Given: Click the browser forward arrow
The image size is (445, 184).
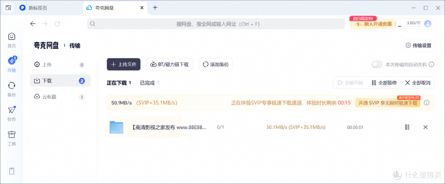Looking at the screenshot, I should pos(45,24).
